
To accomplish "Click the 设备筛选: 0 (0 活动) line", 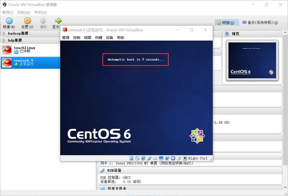I will click(121, 182).
